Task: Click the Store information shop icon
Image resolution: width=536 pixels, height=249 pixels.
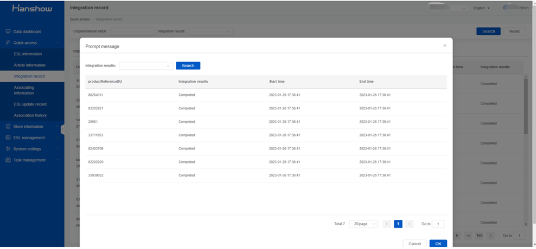Action: [8, 127]
